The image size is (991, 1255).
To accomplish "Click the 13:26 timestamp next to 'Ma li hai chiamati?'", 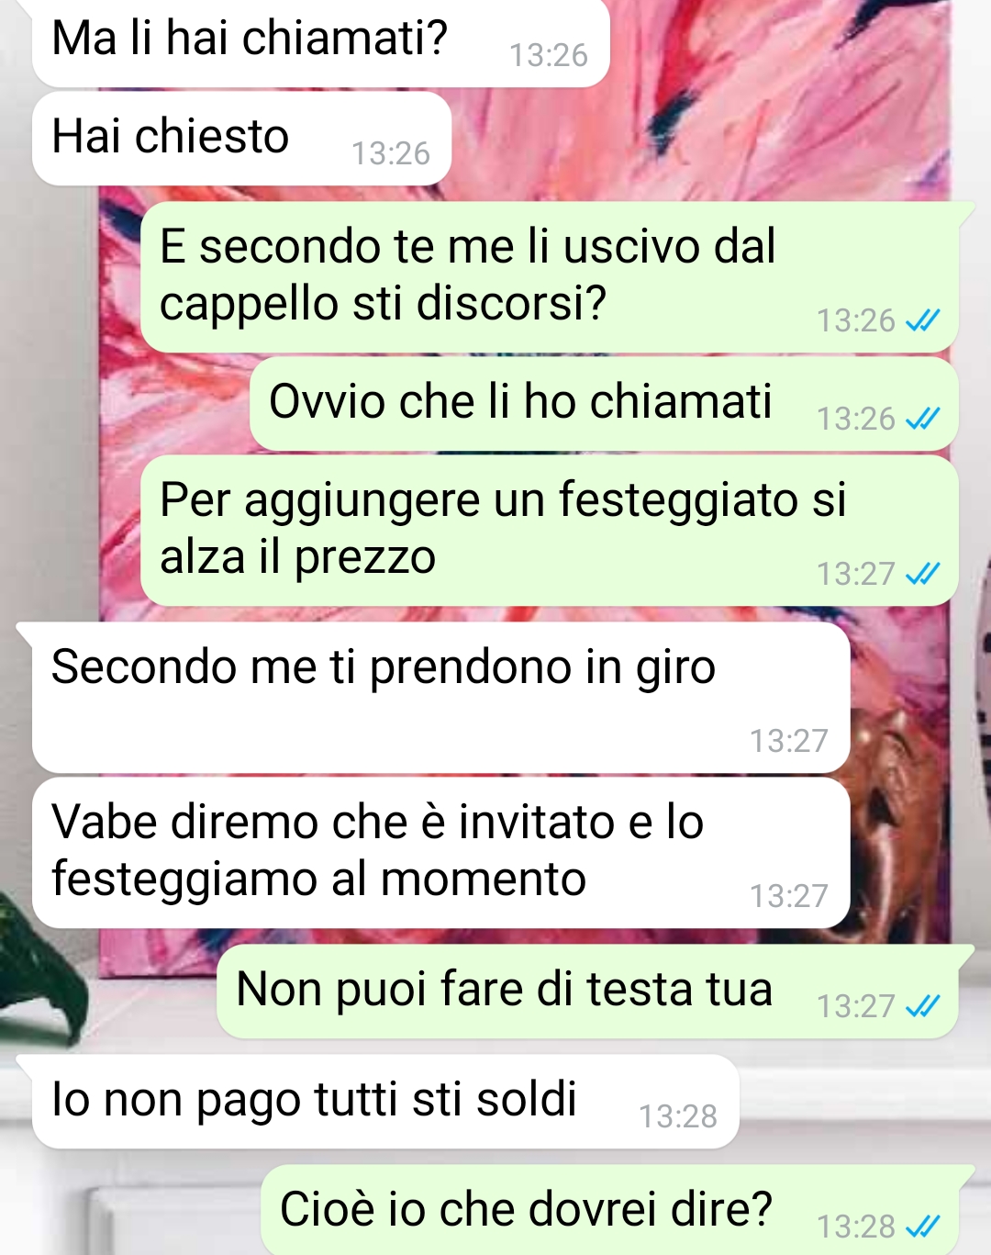I will click(549, 55).
